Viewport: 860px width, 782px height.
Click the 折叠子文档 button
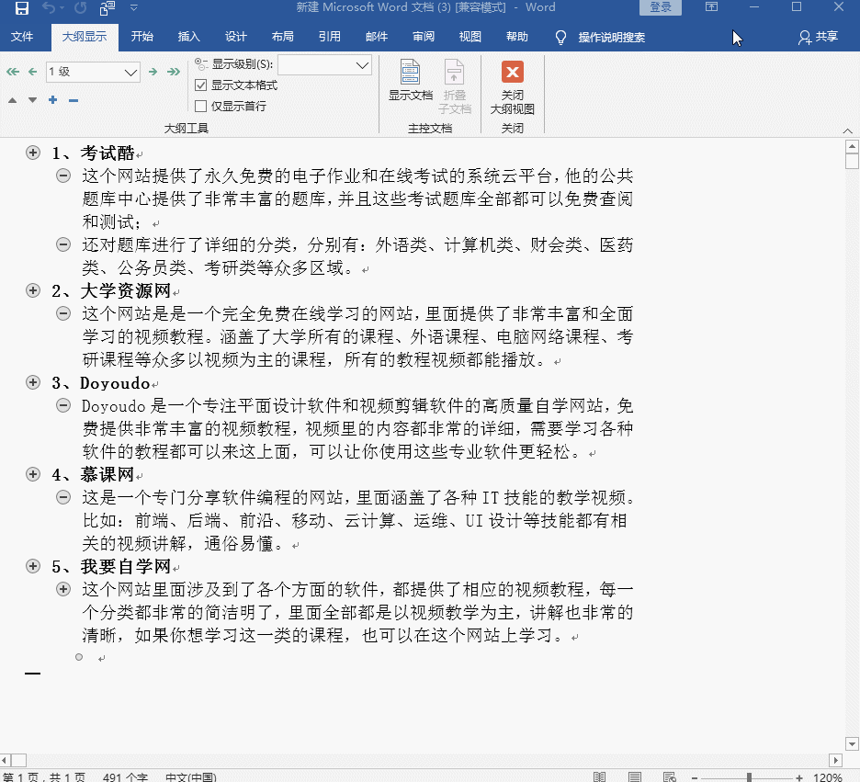click(x=454, y=86)
